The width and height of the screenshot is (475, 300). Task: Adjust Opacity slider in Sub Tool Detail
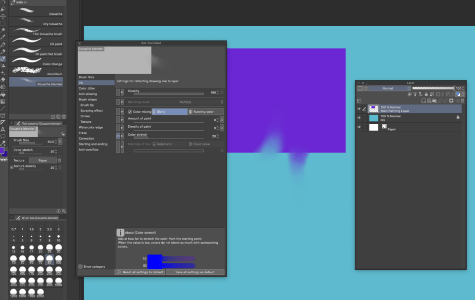tap(169, 94)
